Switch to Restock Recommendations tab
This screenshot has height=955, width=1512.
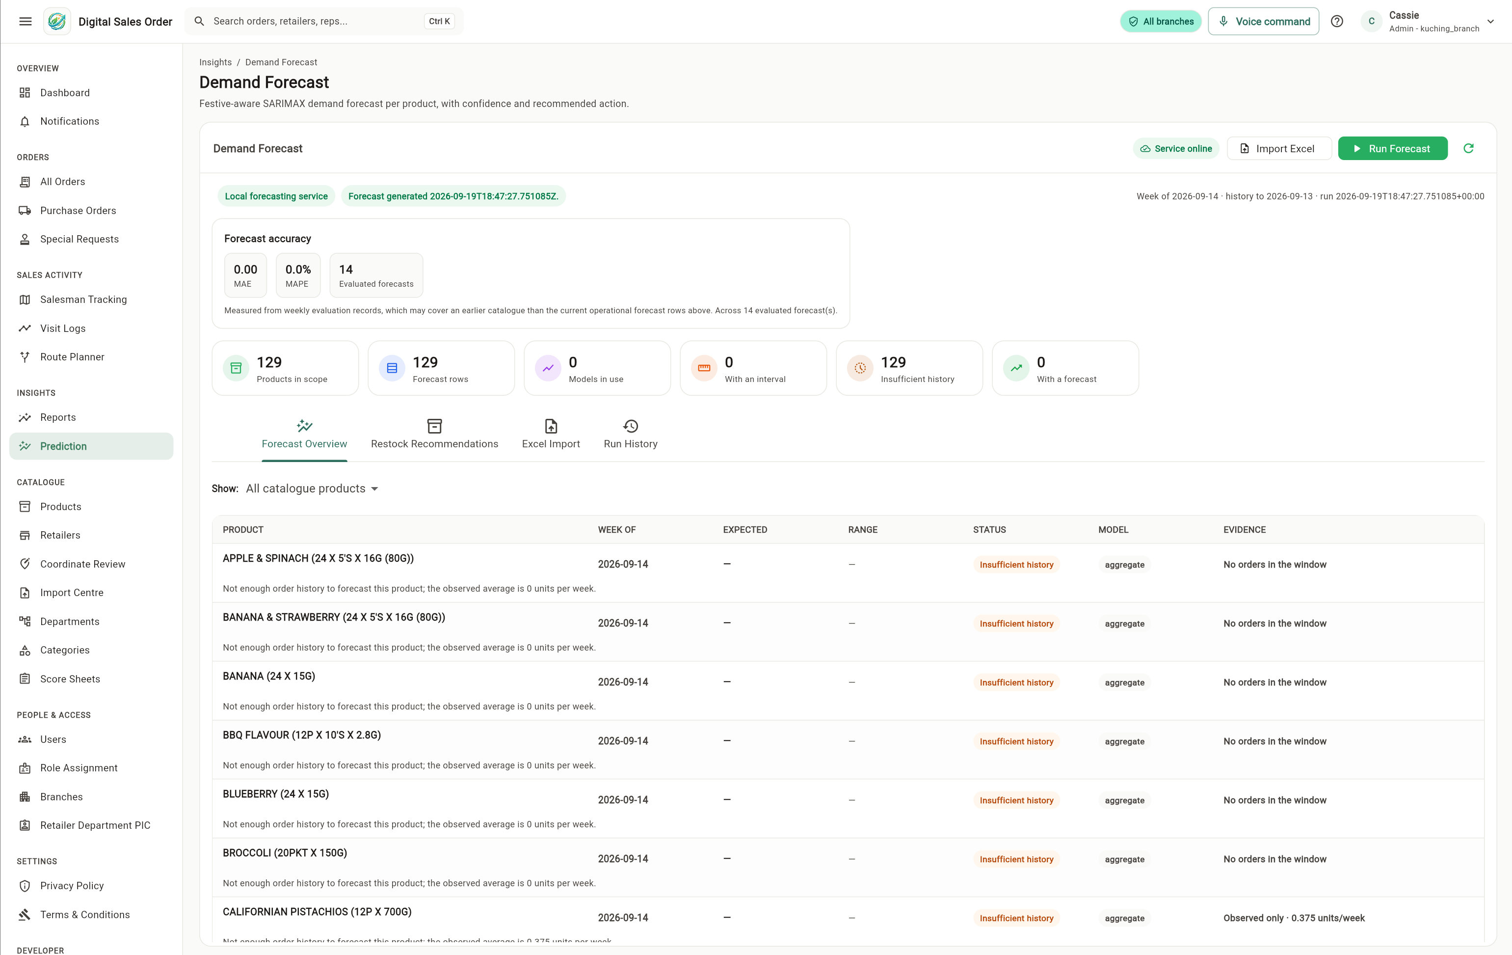[x=434, y=435]
